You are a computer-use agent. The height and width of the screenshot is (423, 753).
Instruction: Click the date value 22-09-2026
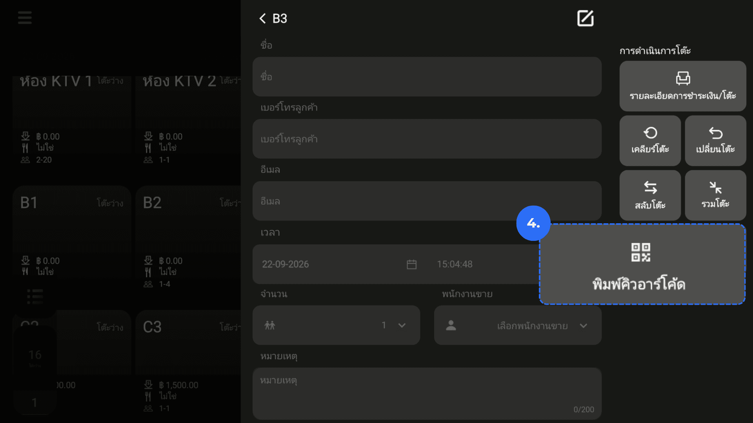click(x=285, y=264)
